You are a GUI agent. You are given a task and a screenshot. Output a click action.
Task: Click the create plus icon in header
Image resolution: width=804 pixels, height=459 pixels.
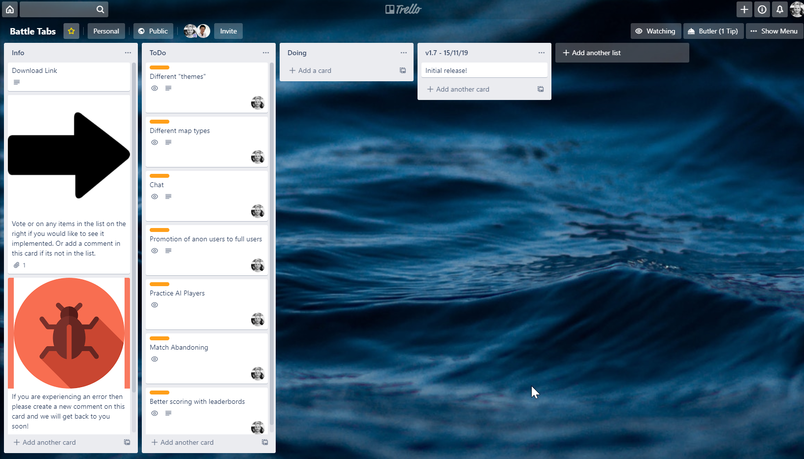744,9
